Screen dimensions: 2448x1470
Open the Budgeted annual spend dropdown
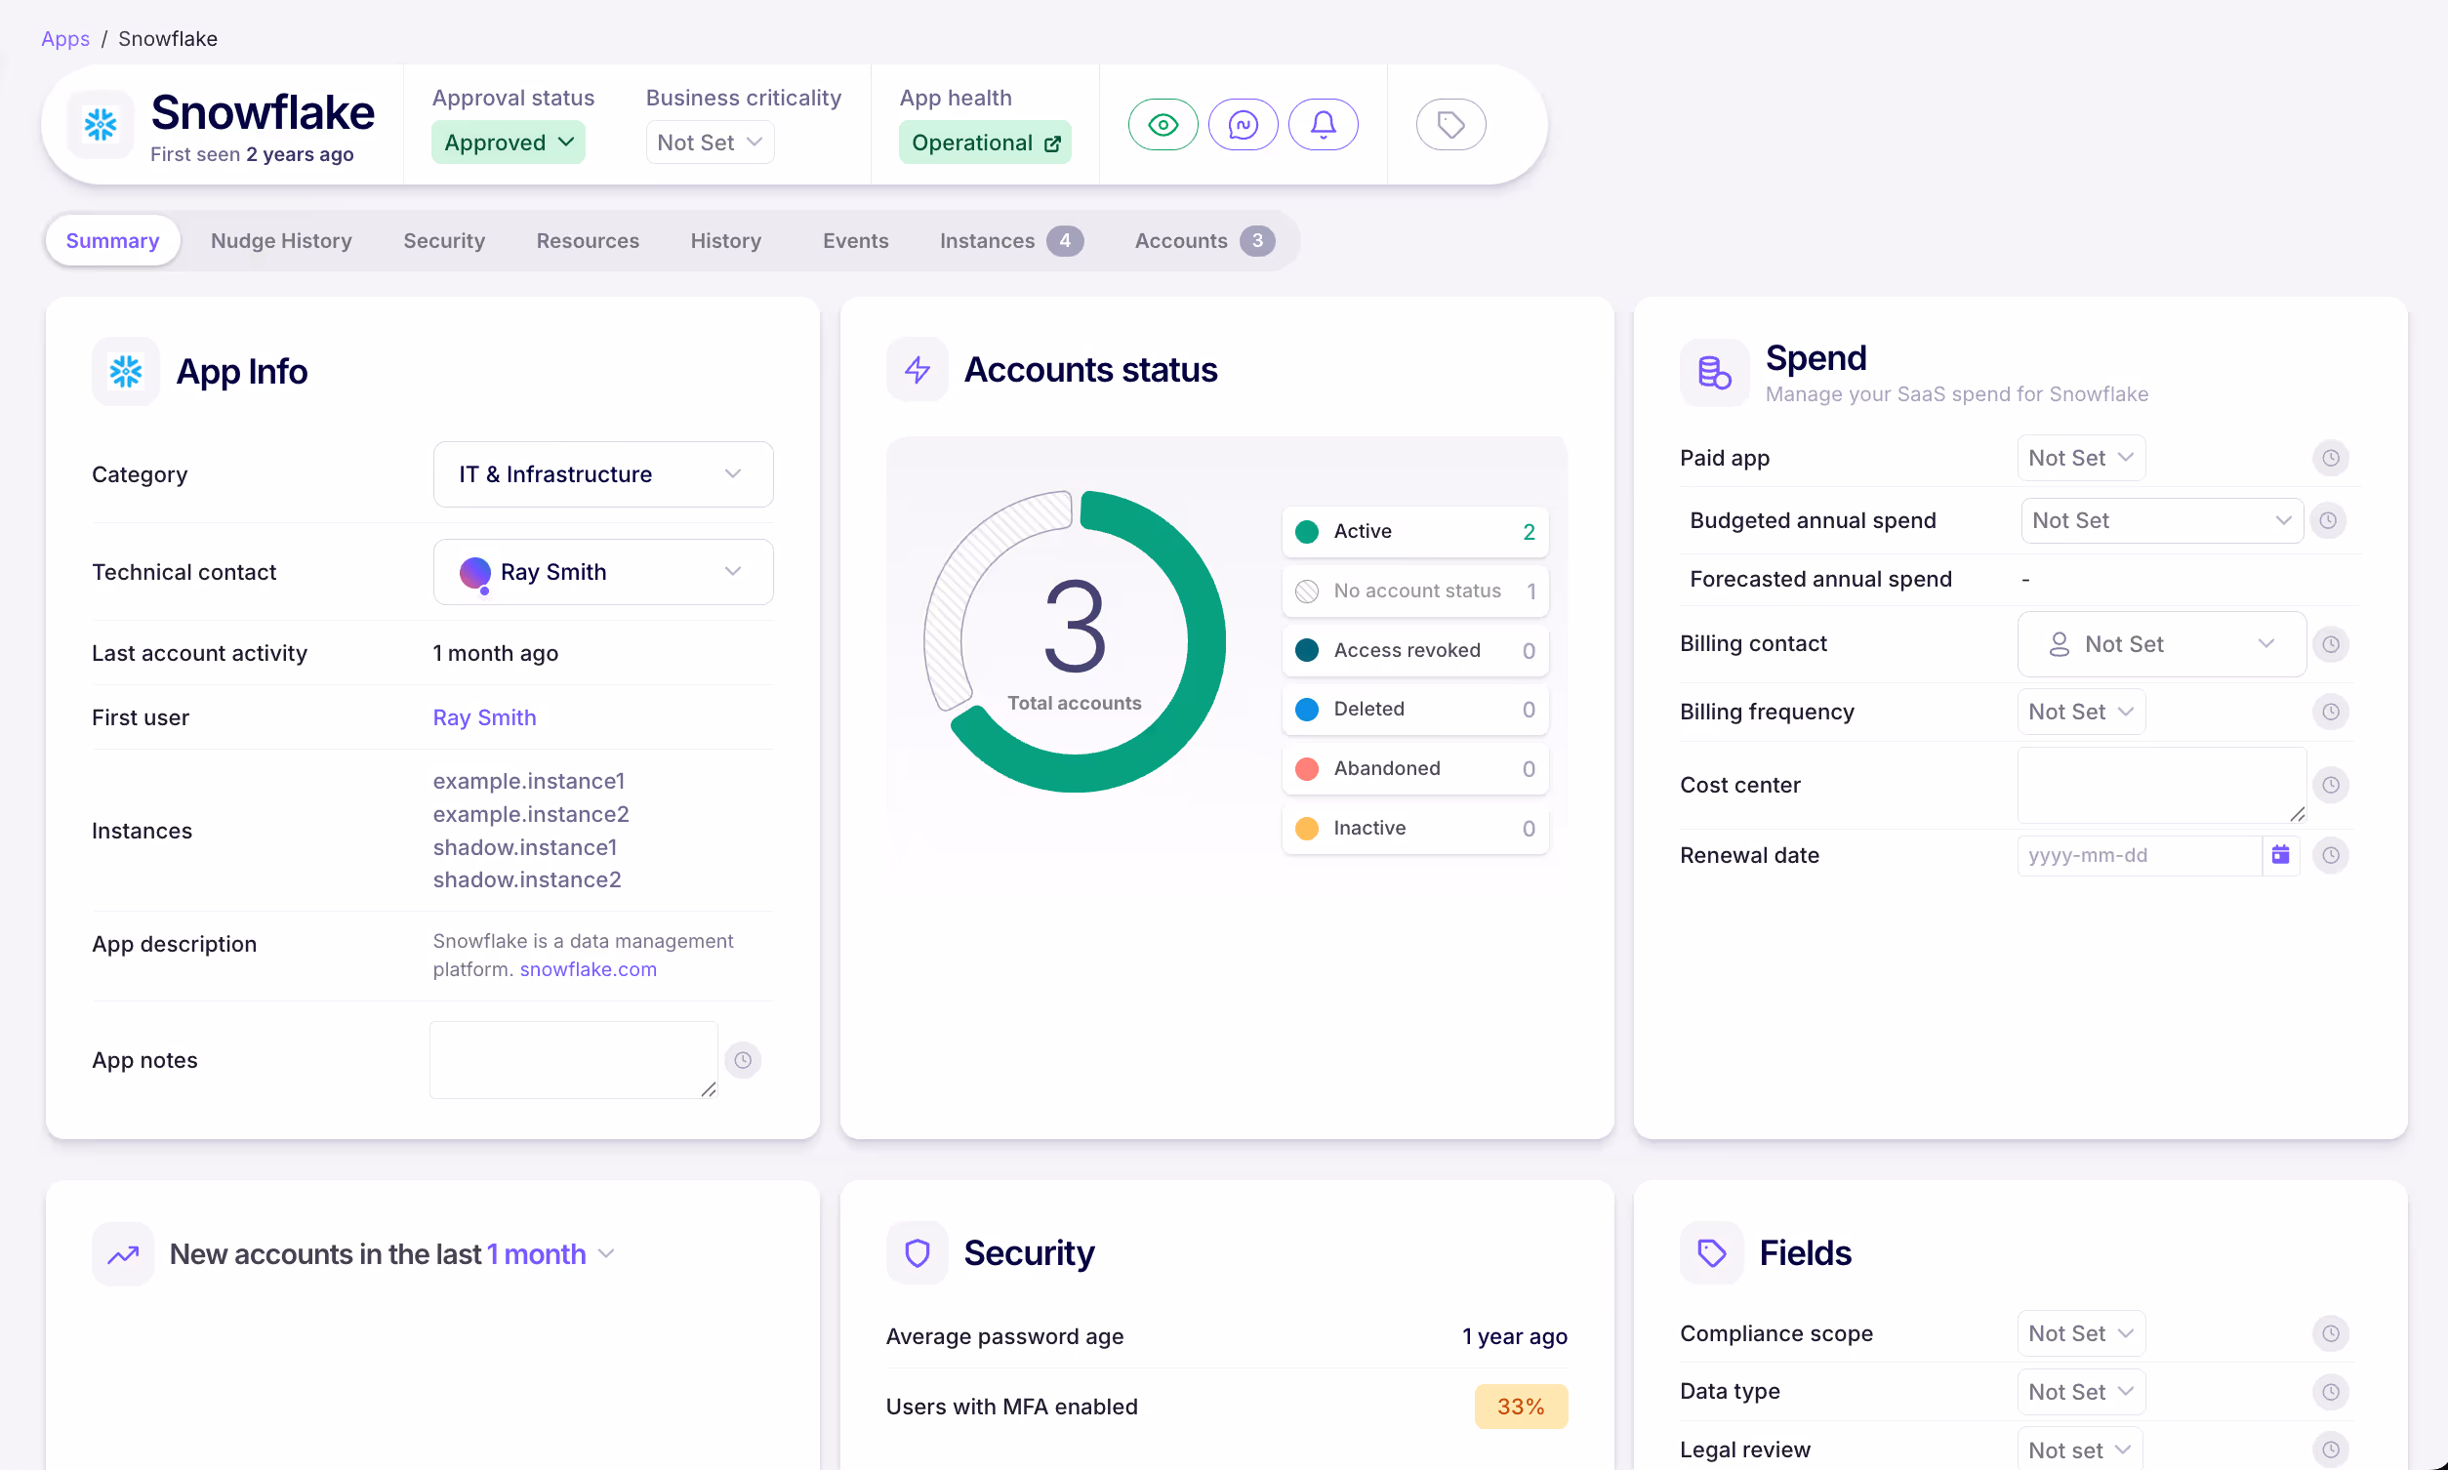point(2163,520)
